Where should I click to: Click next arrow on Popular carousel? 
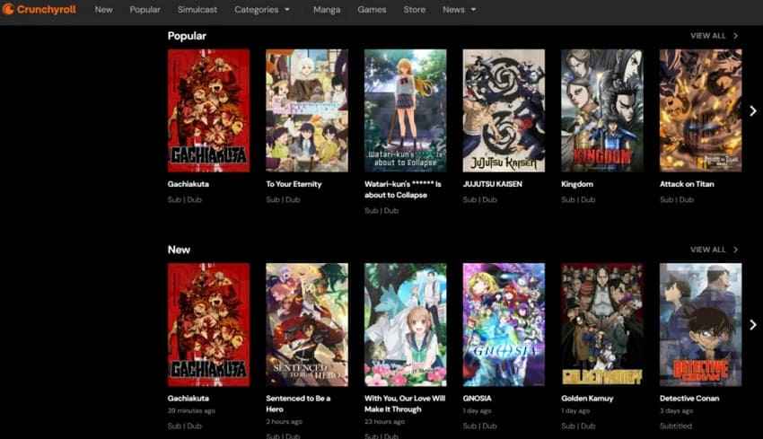point(753,111)
